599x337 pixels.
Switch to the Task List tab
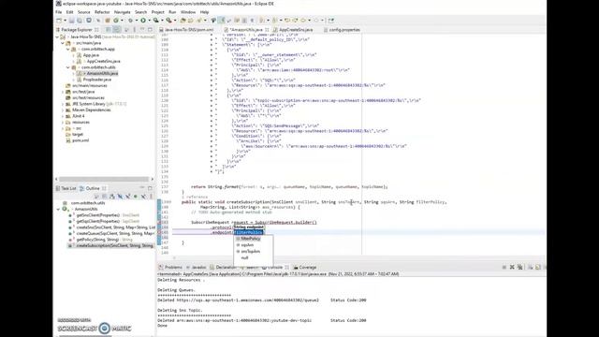pos(66,188)
